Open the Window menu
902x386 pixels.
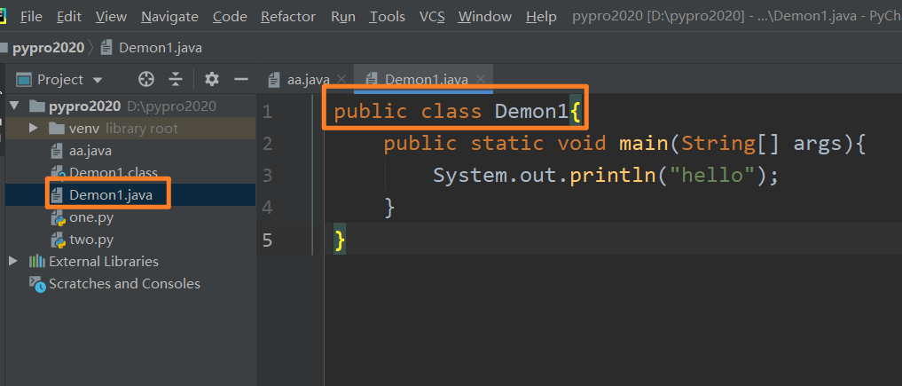tap(485, 17)
